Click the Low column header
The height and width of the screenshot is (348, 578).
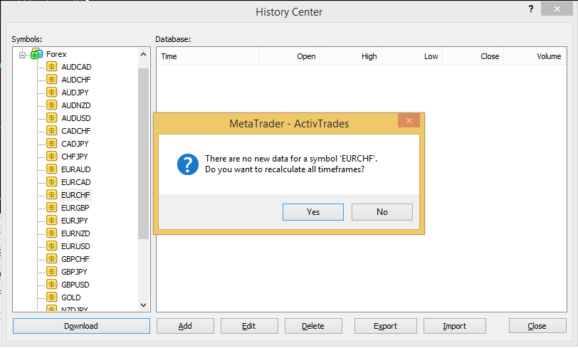(411, 56)
